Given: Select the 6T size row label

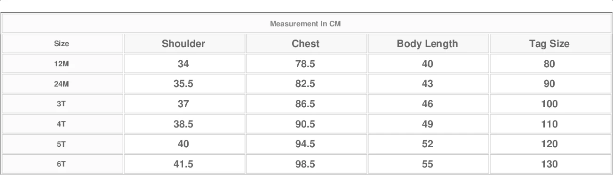Looking at the screenshot, I should [x=62, y=164].
